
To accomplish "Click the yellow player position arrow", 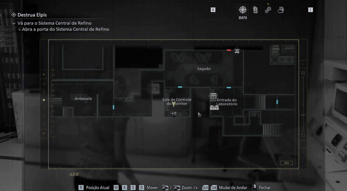I will pos(173,104).
